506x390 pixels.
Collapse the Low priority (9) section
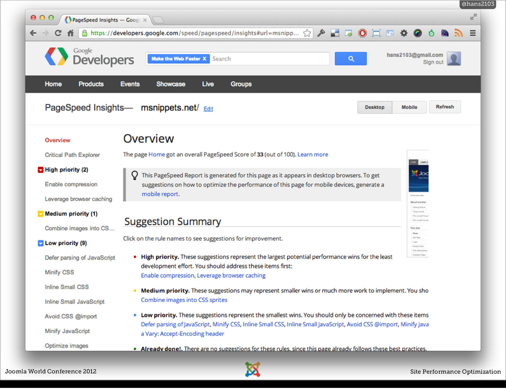[x=40, y=243]
